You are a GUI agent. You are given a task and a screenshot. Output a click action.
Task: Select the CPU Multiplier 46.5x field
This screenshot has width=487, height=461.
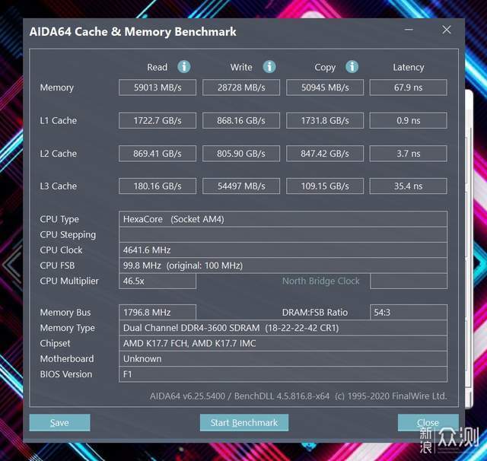158,281
